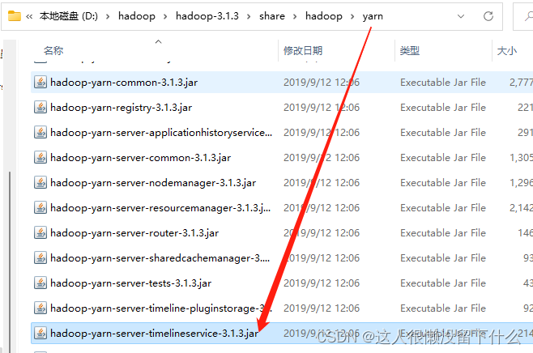Viewport: 533px width, 353px height.
Task: Navigate to share folder breadcrumb
Action: (x=272, y=16)
